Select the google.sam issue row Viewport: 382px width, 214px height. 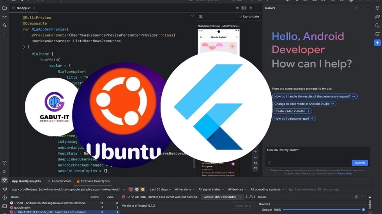pos(65,207)
